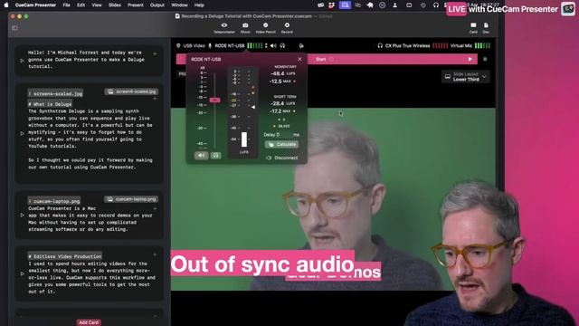Click the stop square next to pink bar

click(485, 59)
